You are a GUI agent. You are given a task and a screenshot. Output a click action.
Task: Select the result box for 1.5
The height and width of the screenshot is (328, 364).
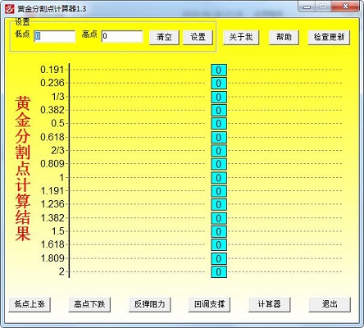(219, 232)
